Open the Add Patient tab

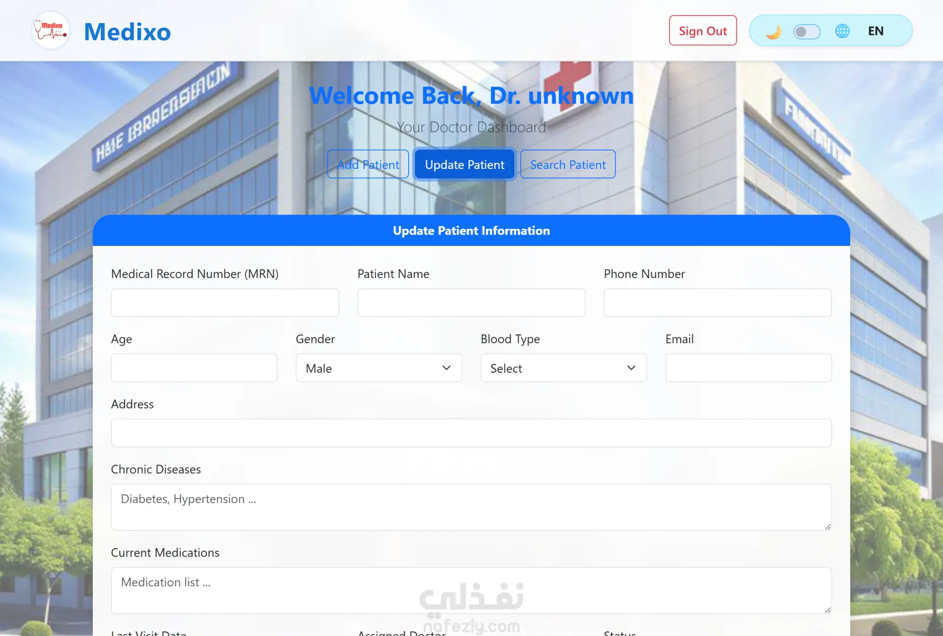point(368,165)
